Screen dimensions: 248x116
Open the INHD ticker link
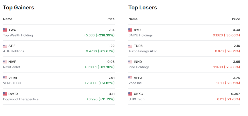coord(138,62)
